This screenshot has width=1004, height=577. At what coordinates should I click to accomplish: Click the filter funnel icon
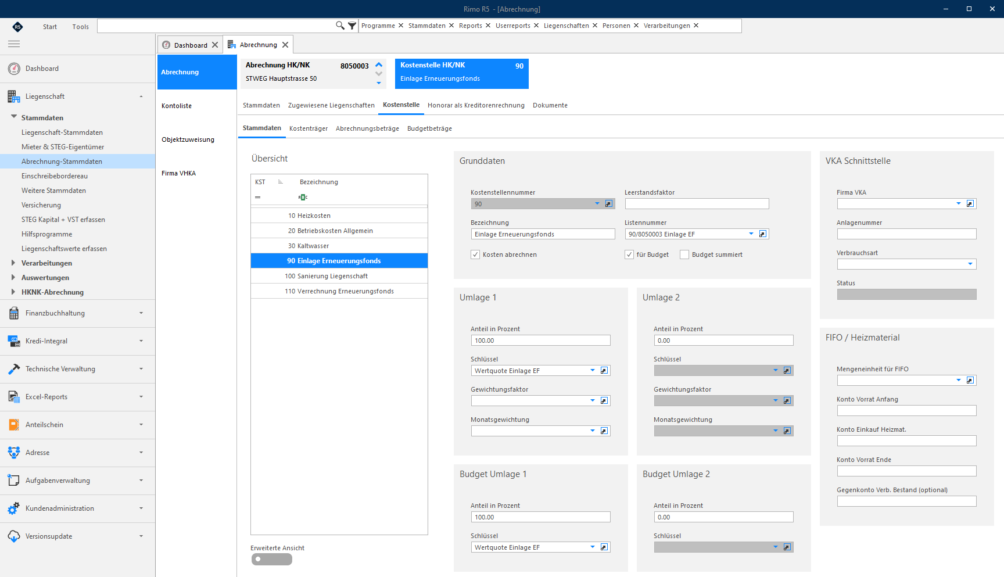(352, 26)
